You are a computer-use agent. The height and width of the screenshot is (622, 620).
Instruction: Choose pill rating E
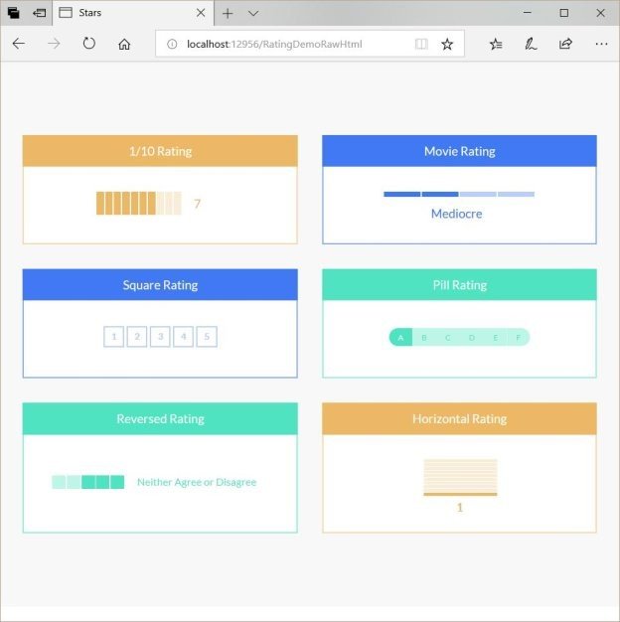click(495, 337)
